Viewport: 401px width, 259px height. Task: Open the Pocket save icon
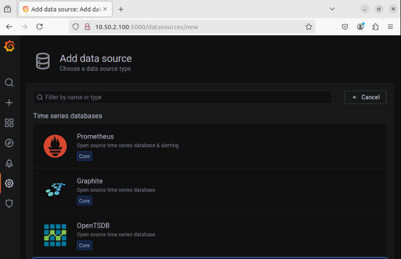coord(345,27)
